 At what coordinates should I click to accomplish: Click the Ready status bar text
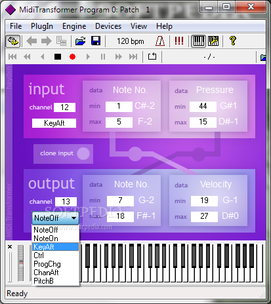click(17, 294)
